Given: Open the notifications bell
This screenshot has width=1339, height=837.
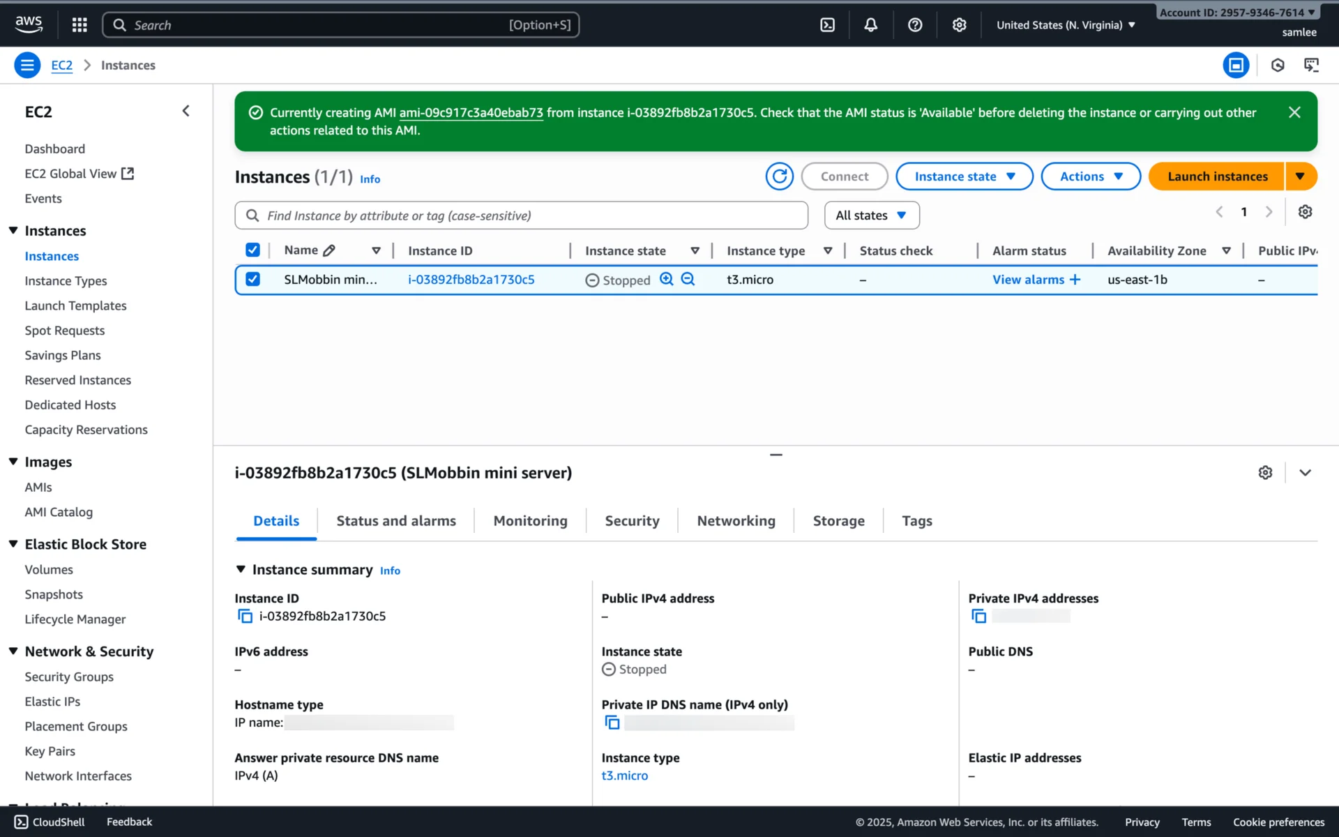Looking at the screenshot, I should coord(870,25).
